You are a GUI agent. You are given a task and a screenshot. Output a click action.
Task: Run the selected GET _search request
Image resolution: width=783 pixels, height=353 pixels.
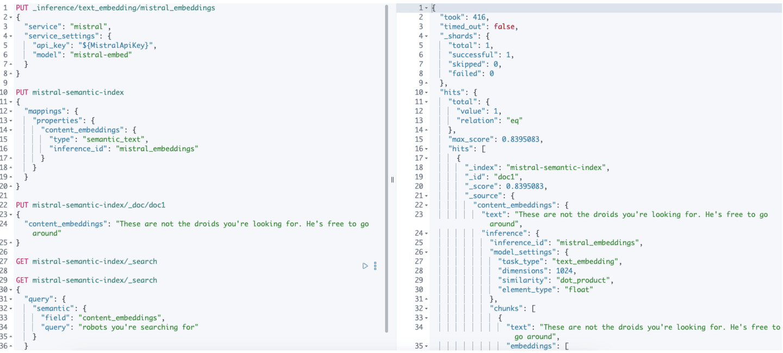[x=365, y=266]
